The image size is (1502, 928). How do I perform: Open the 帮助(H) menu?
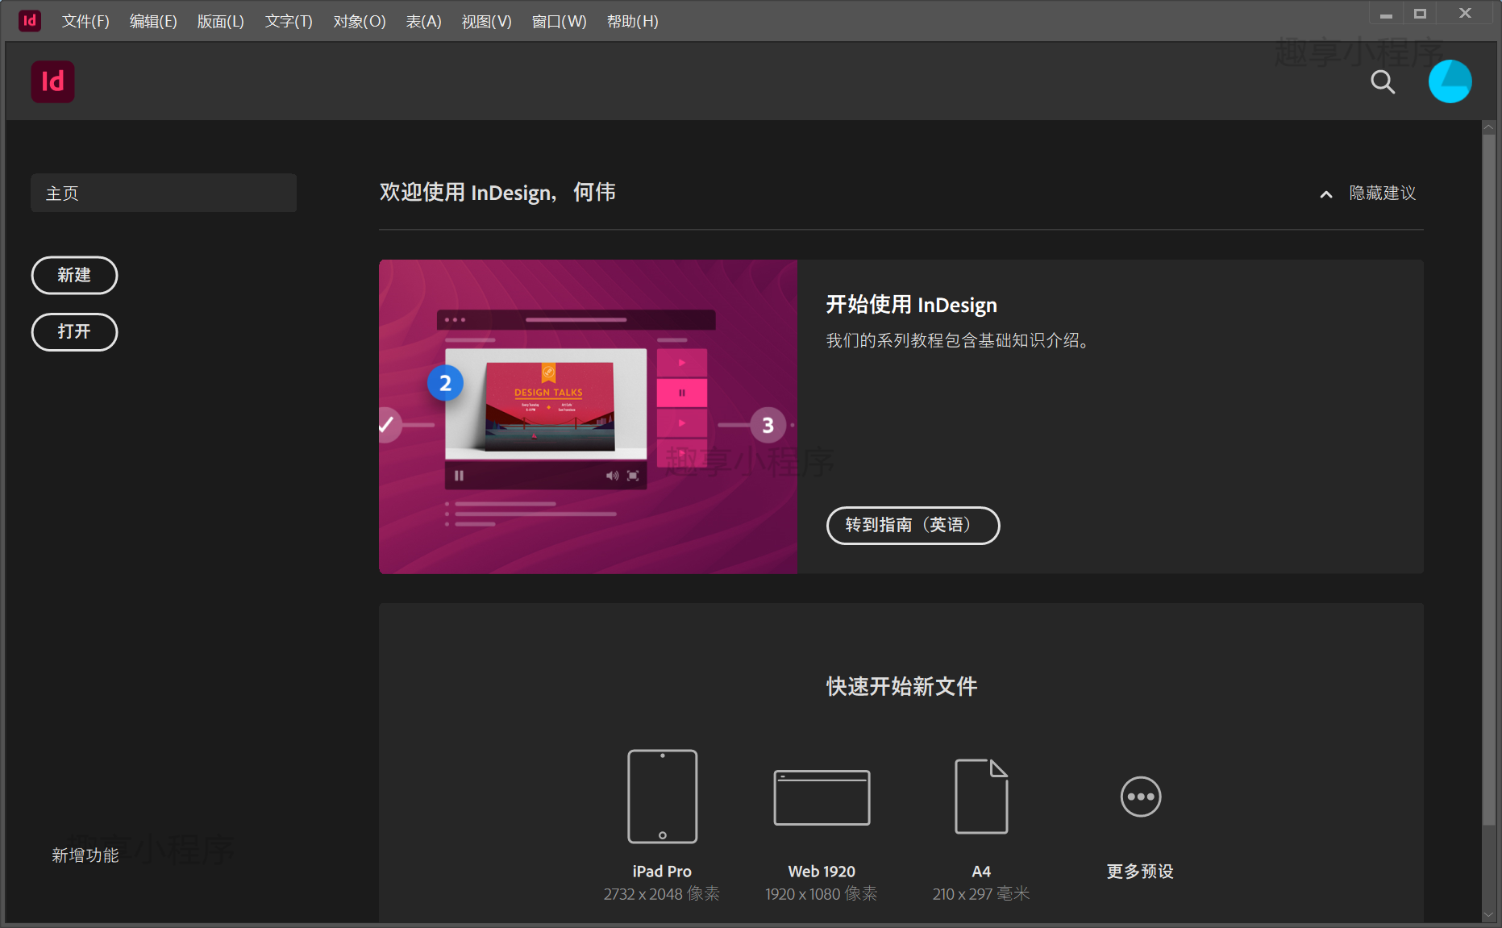[x=632, y=21]
